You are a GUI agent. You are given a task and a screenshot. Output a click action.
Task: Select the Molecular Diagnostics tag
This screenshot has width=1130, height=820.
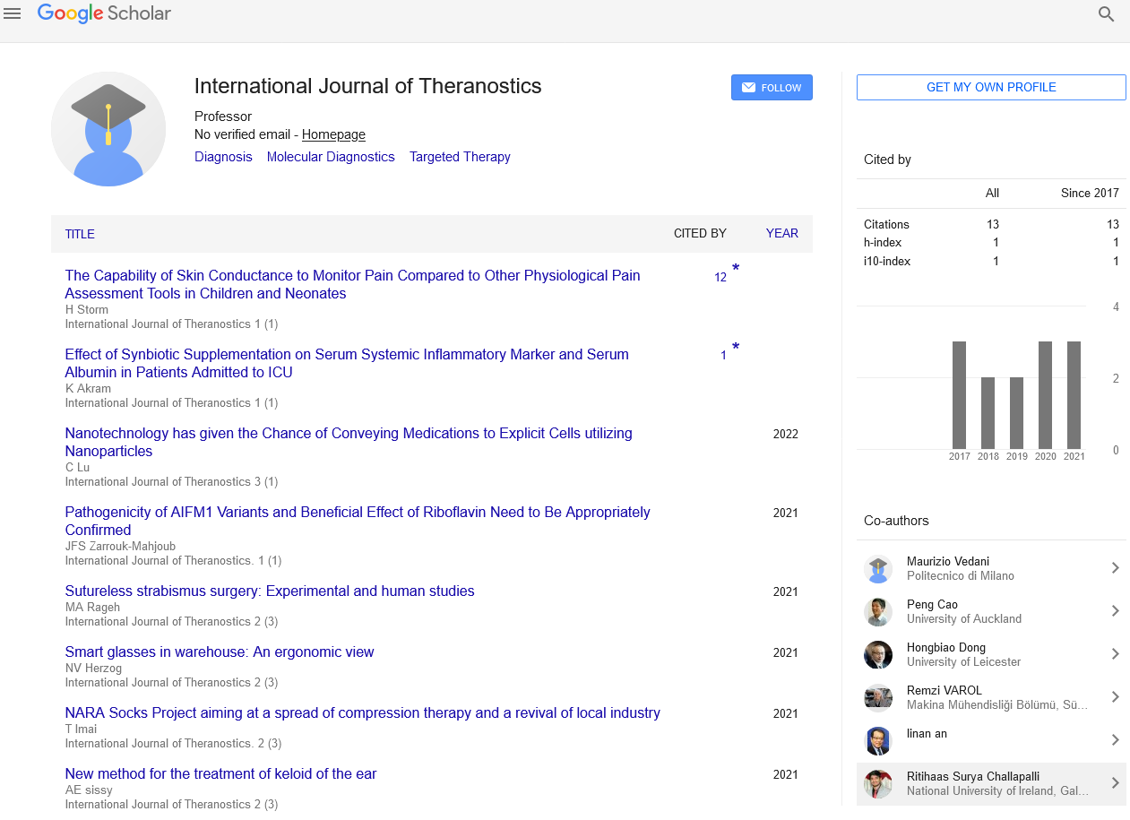pos(331,157)
